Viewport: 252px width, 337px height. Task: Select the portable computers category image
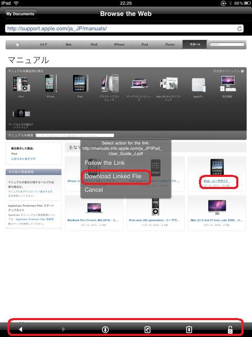(139, 83)
